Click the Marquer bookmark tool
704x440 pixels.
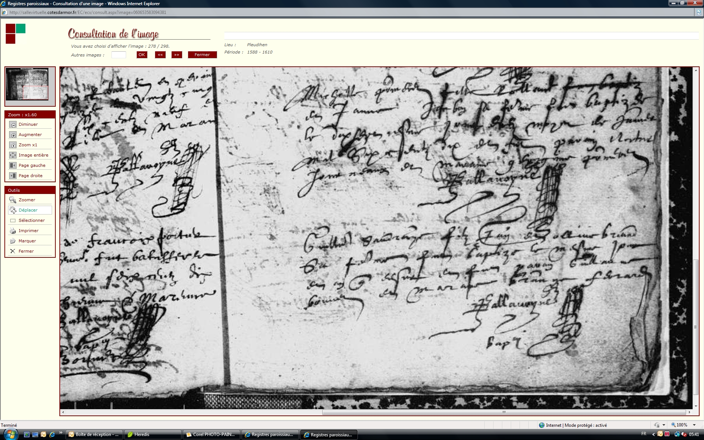point(13,241)
